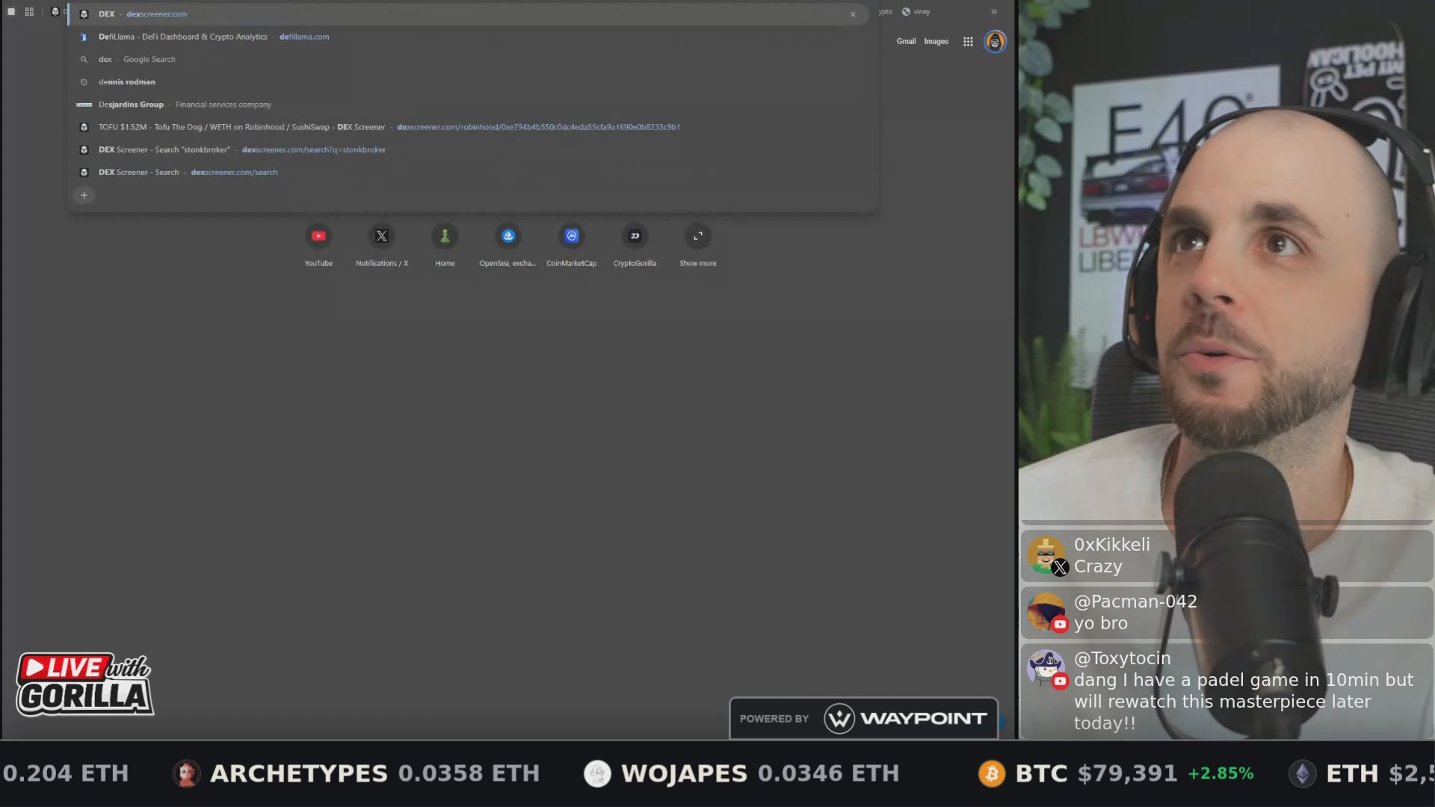Open the CryptoGorilla shortcut icon
The image size is (1435, 807).
635,236
